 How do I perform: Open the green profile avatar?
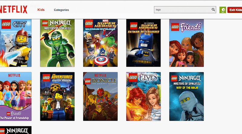click(x=223, y=10)
